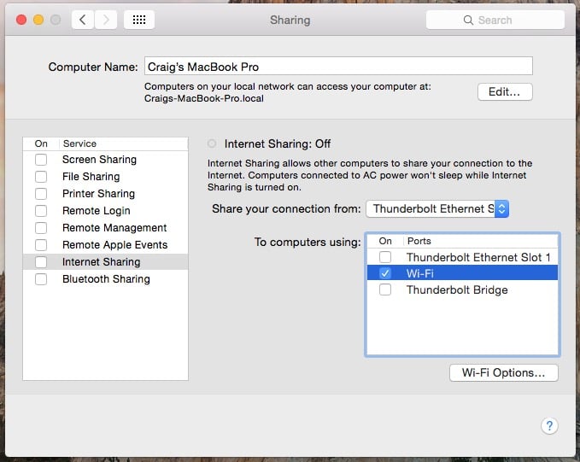
Task: Click the Search field
Action: click(x=495, y=20)
